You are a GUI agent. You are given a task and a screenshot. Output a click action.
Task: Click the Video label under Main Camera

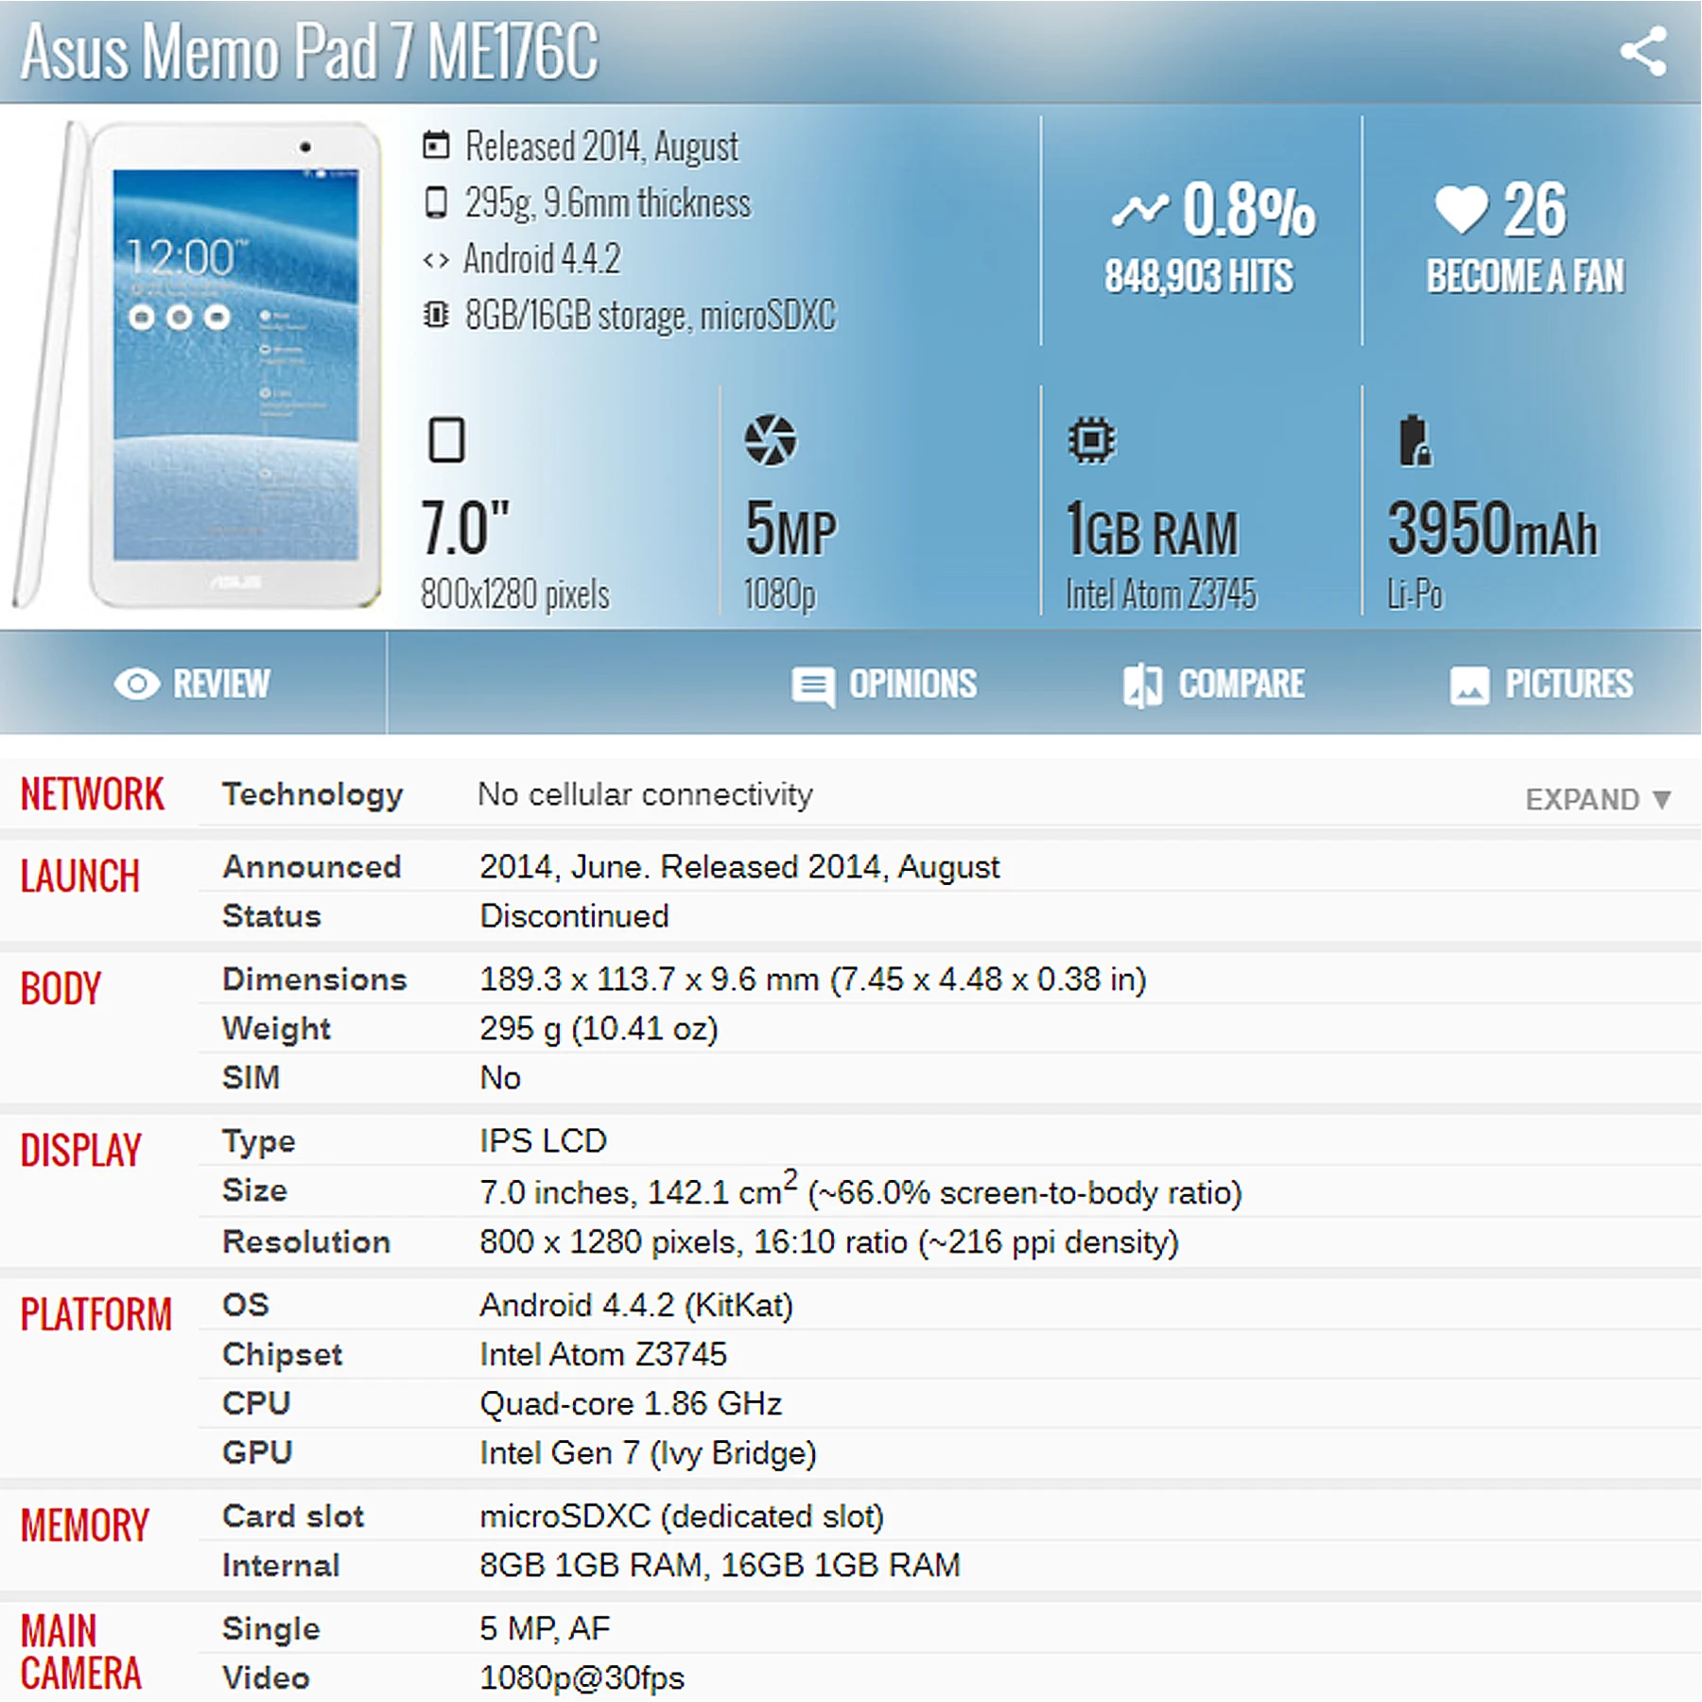(x=266, y=1678)
